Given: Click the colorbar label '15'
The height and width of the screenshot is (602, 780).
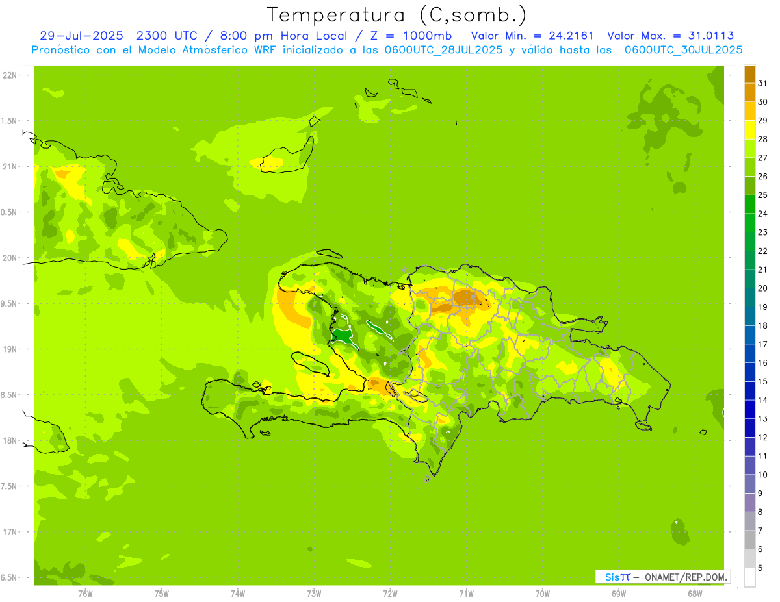Looking at the screenshot, I should 762,381.
